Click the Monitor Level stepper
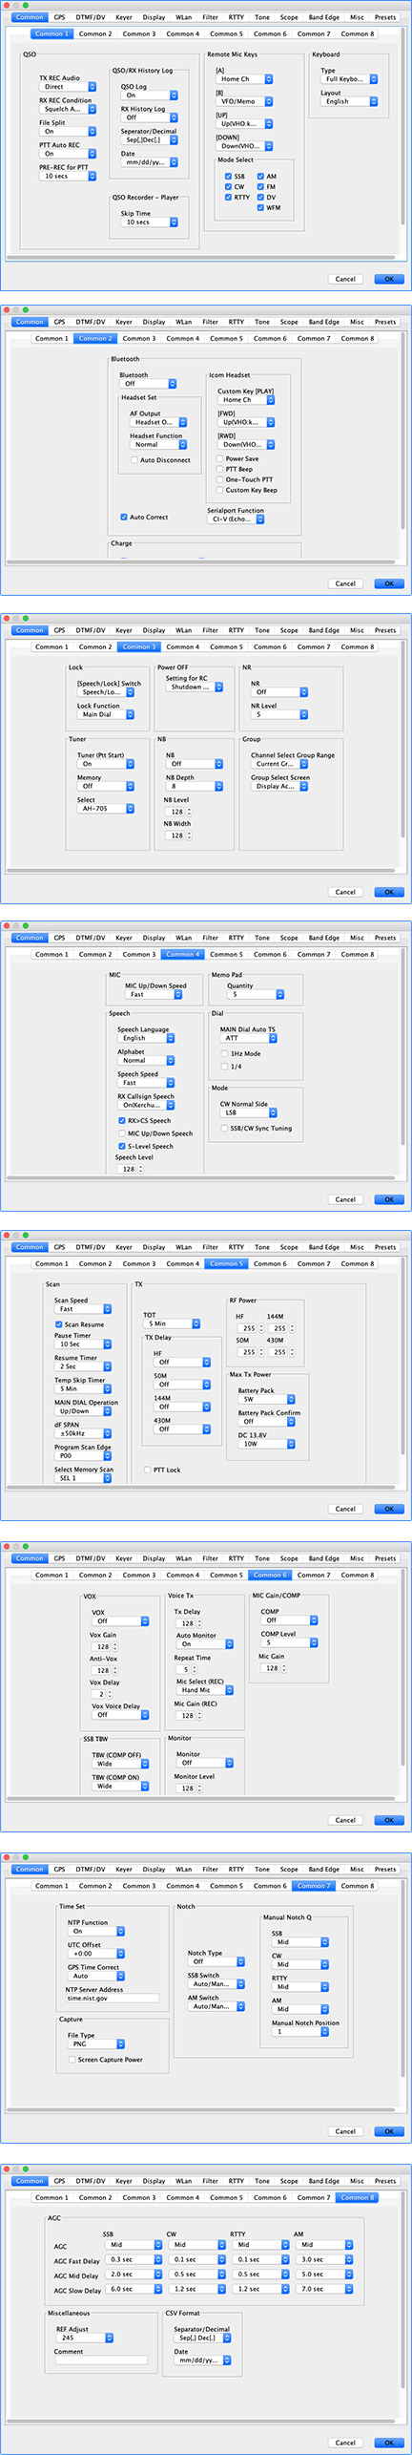 [x=199, y=1788]
